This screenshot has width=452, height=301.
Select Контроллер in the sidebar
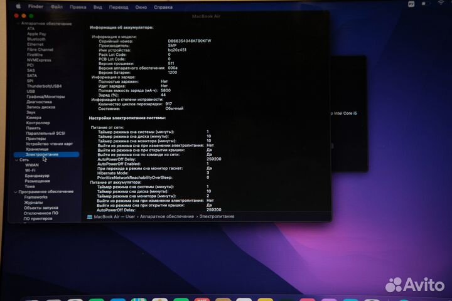tap(38, 123)
